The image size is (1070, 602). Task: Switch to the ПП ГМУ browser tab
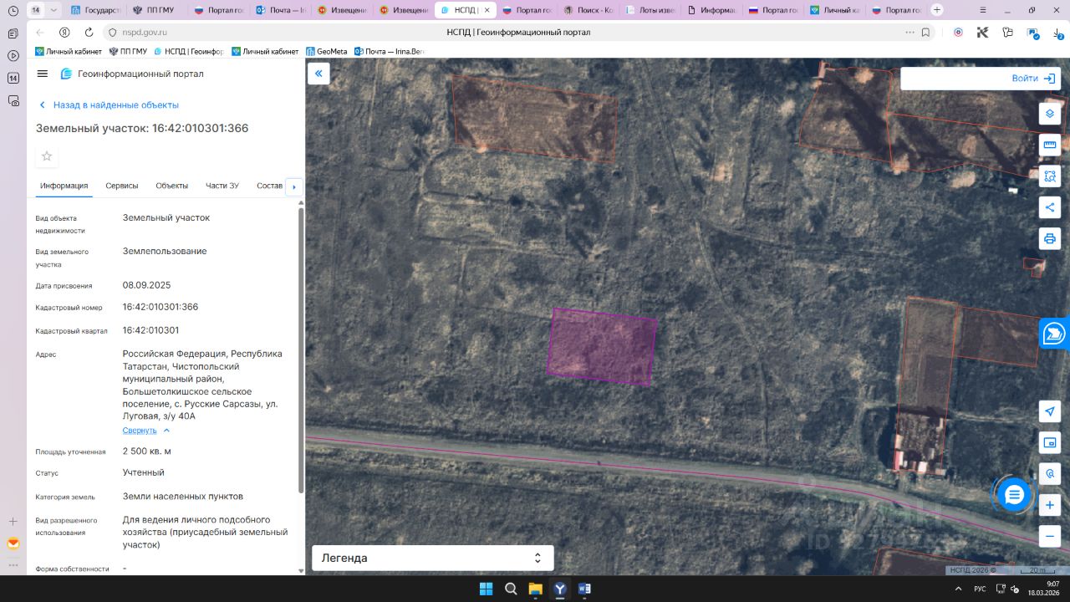tap(155, 10)
